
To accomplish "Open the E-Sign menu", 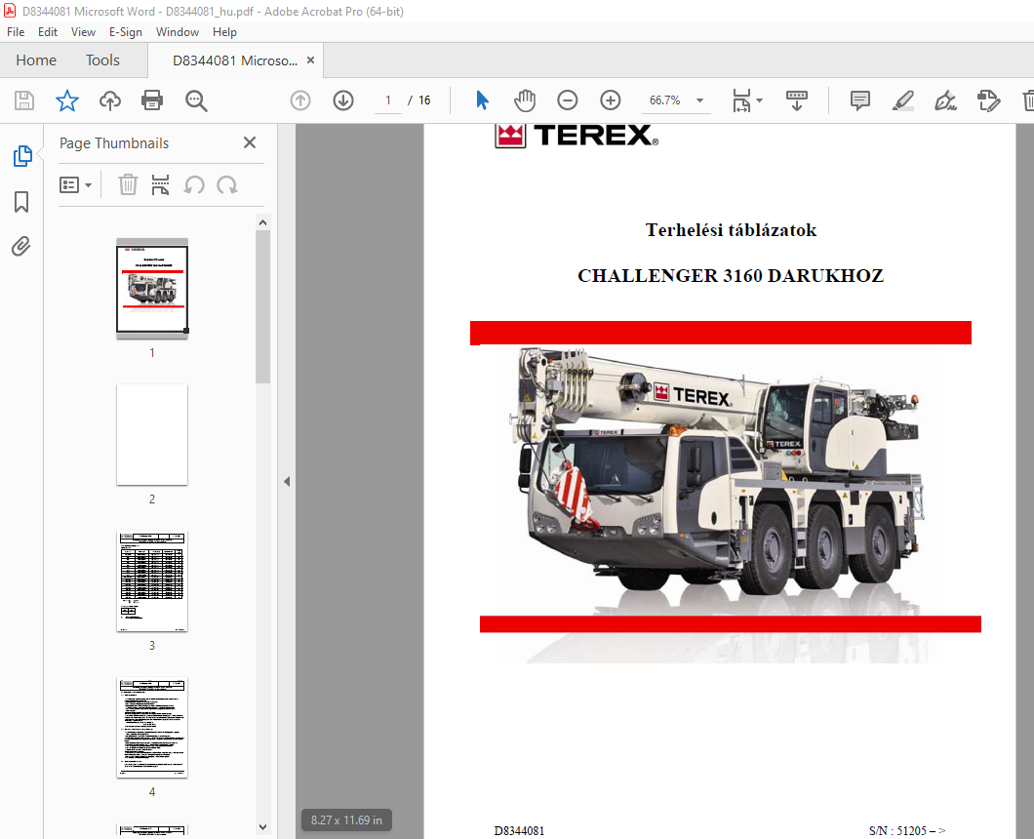I will [x=125, y=31].
